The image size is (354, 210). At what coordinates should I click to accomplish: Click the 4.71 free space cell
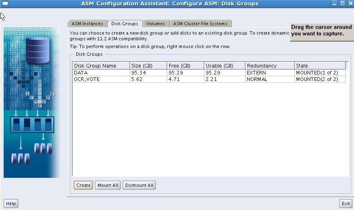coord(185,79)
